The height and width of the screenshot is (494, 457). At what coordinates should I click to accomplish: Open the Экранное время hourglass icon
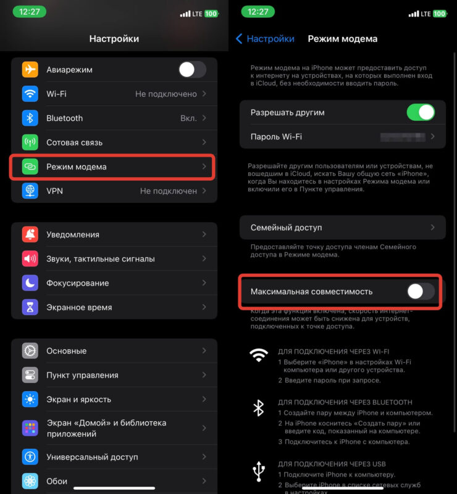click(x=30, y=307)
